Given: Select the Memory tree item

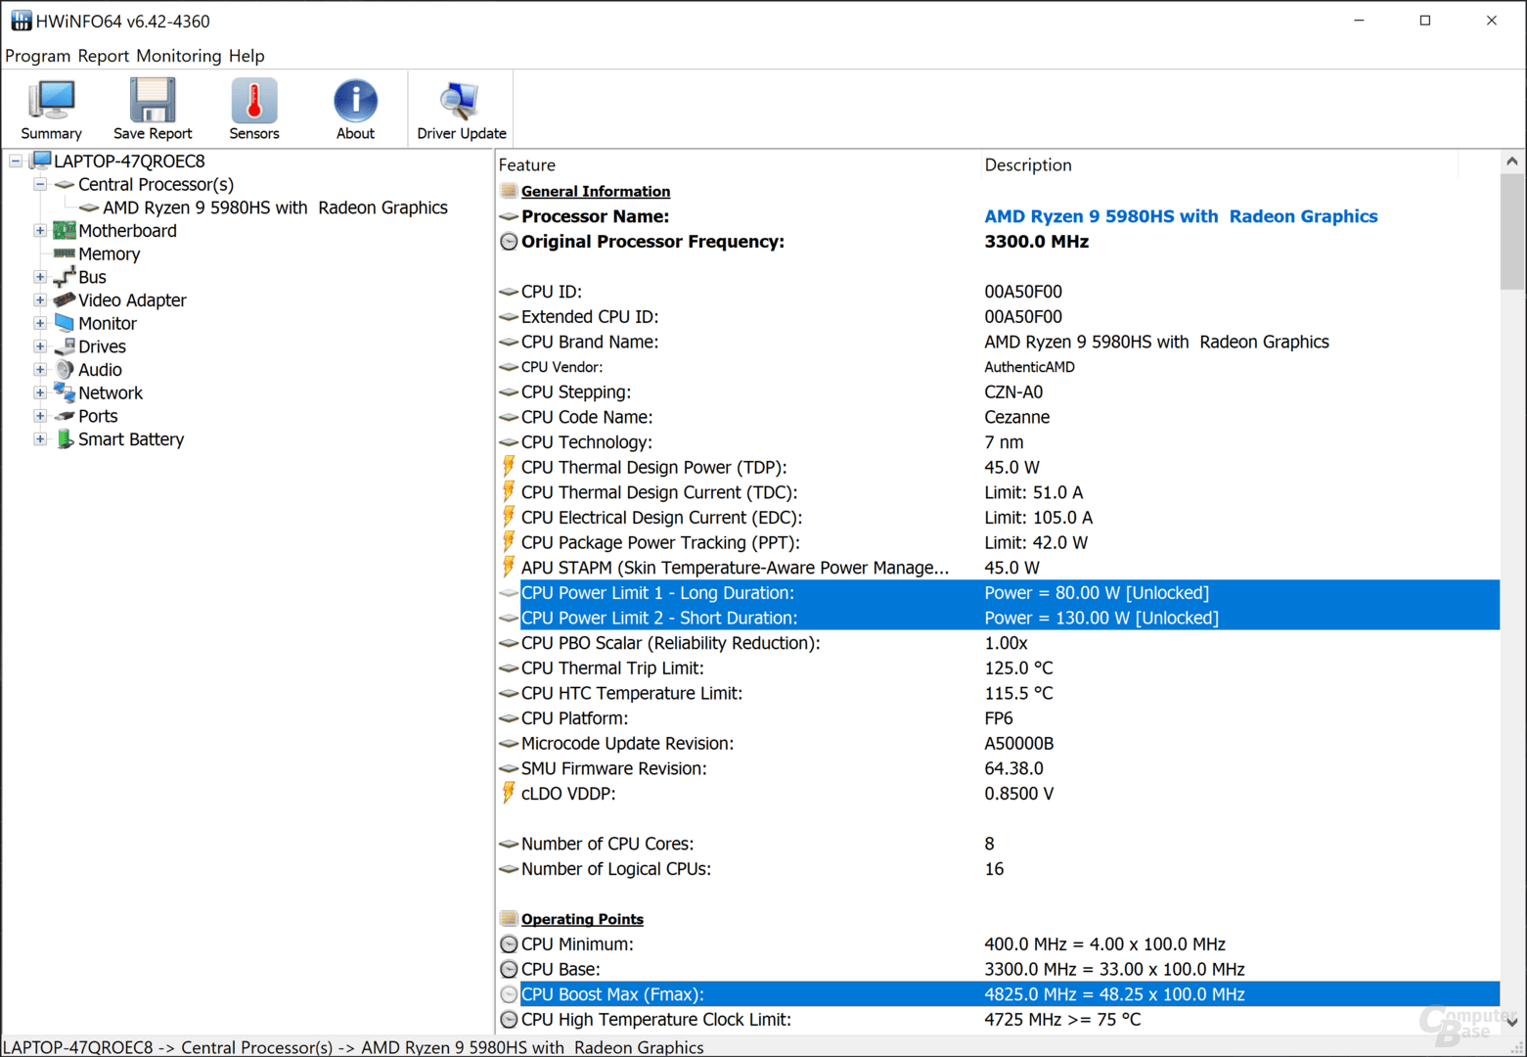Looking at the screenshot, I should 110,253.
